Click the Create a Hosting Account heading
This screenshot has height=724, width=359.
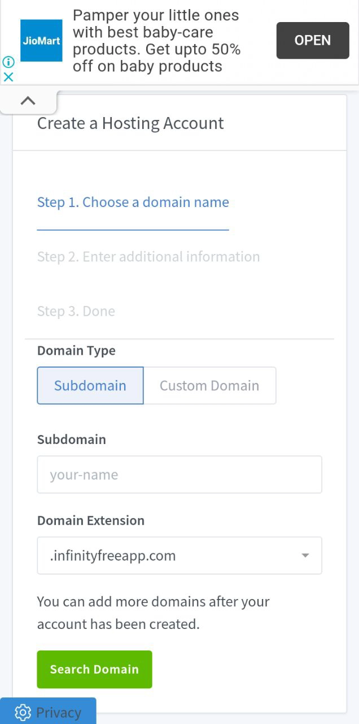130,123
